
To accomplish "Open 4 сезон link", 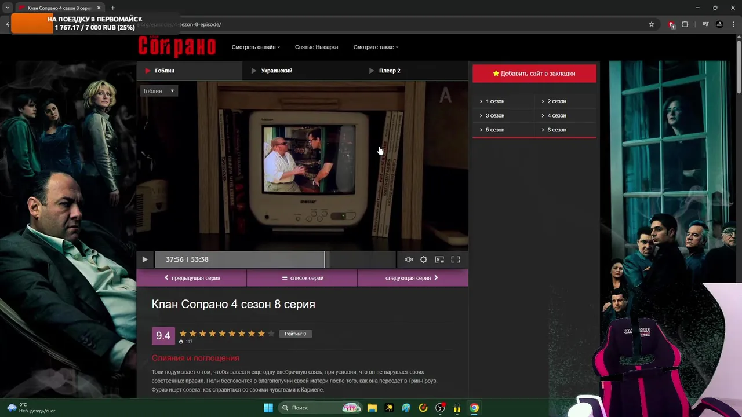I will 556,115.
